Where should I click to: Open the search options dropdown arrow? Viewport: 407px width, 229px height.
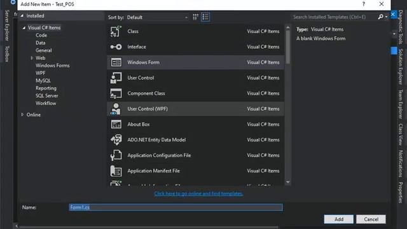pos(386,17)
